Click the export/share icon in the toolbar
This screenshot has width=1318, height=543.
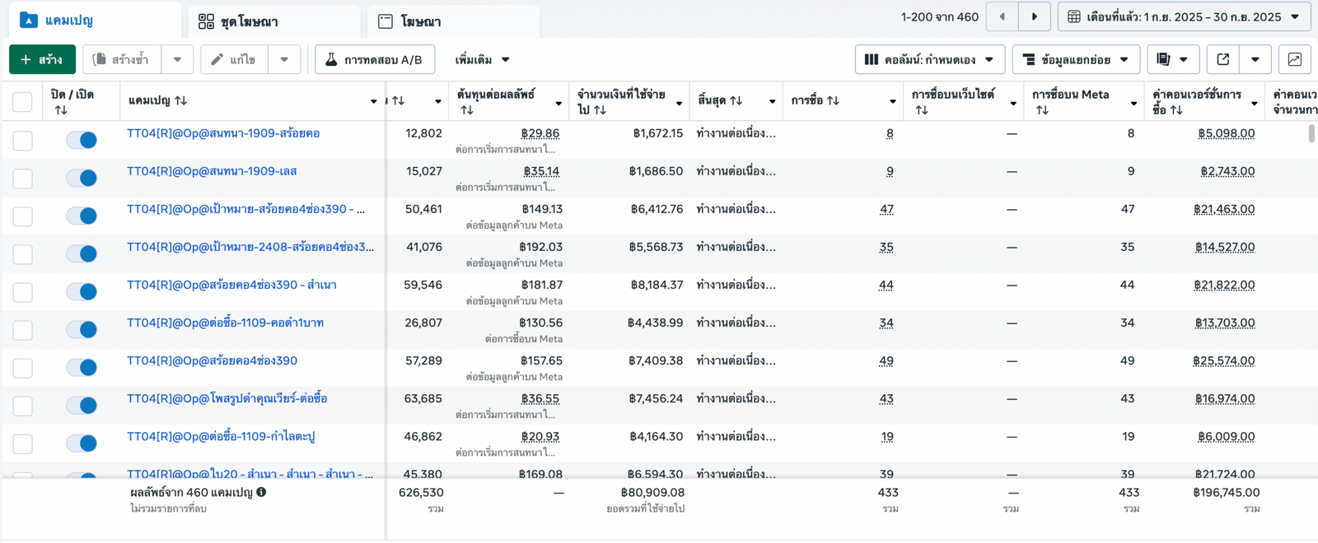pos(1223,59)
